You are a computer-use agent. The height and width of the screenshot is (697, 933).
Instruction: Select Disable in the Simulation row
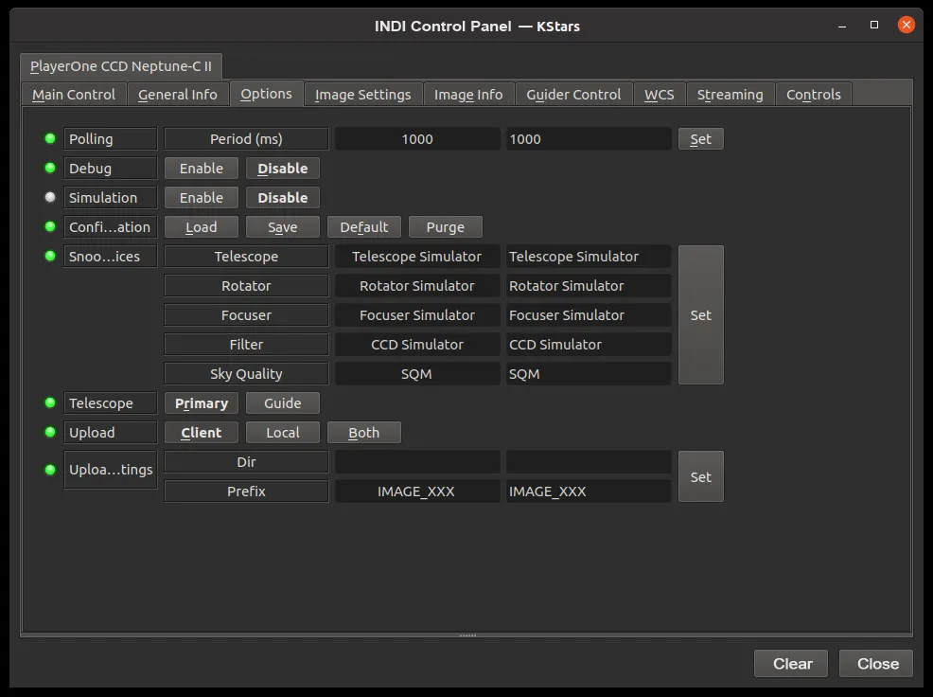pos(283,197)
